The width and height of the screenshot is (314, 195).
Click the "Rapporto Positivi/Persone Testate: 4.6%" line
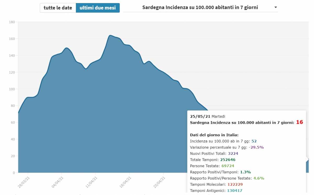click(x=227, y=178)
